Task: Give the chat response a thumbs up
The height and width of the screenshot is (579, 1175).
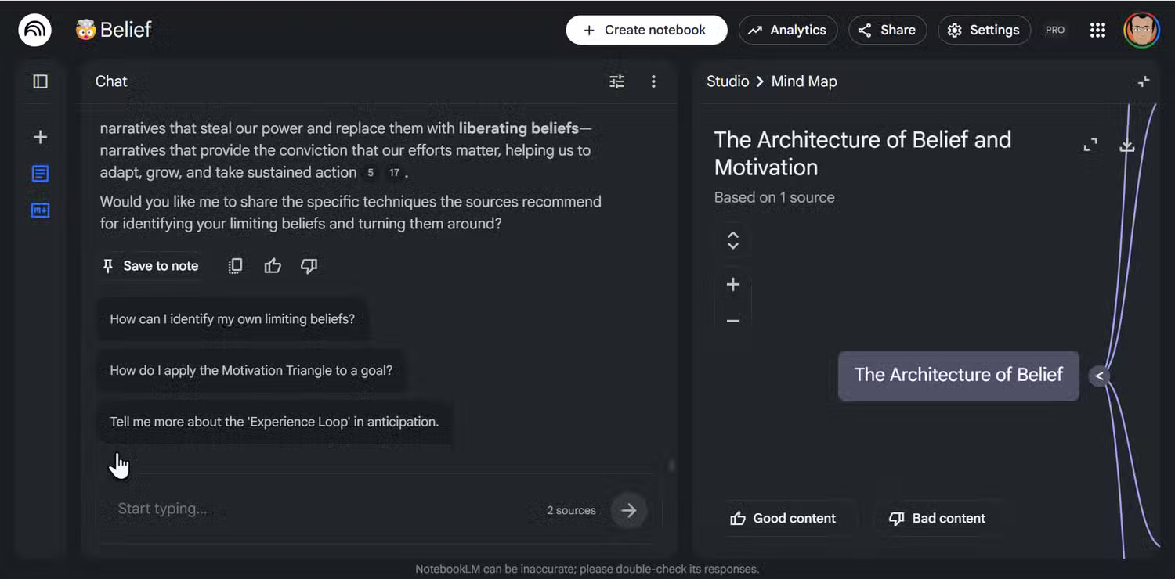Action: tap(273, 266)
